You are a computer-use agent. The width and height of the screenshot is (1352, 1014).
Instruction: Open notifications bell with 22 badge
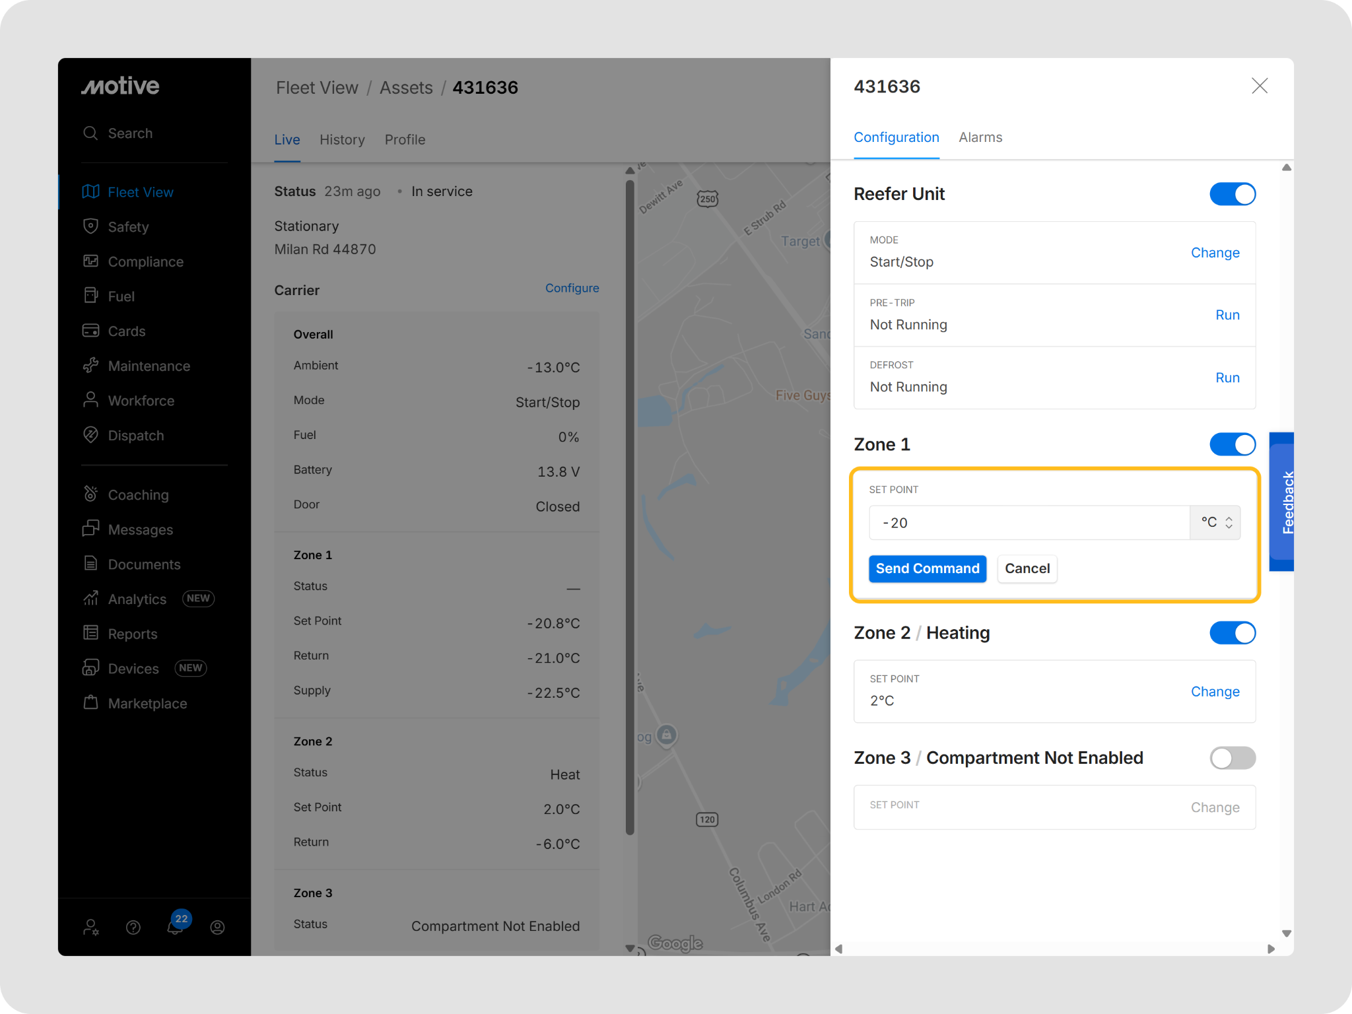pos(175,927)
